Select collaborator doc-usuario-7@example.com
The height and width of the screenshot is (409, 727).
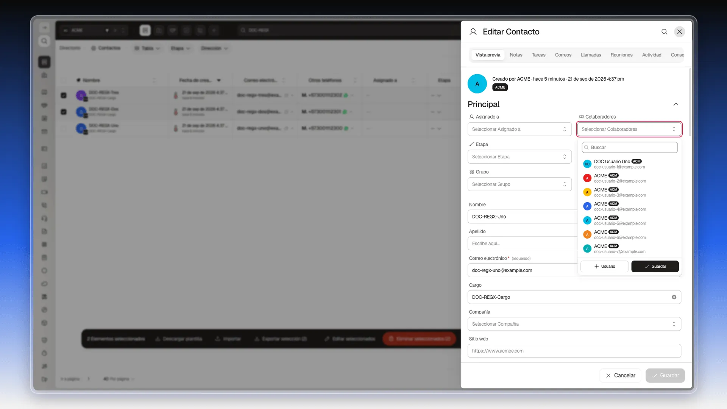629,248
